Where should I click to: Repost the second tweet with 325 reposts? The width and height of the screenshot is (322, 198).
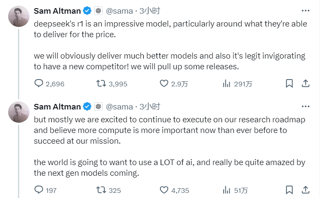click(102, 190)
